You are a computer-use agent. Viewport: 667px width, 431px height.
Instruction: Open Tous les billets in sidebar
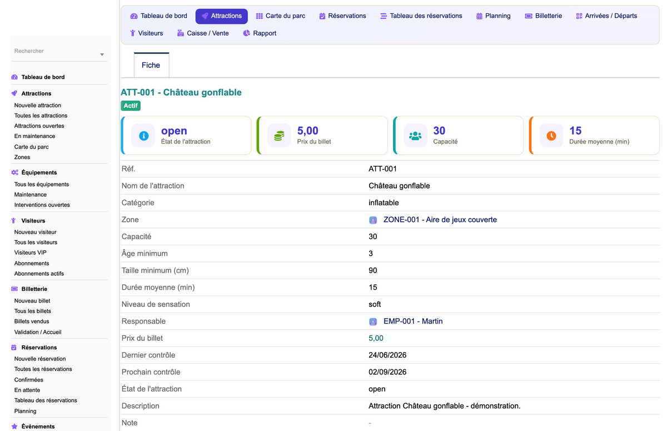33,311
